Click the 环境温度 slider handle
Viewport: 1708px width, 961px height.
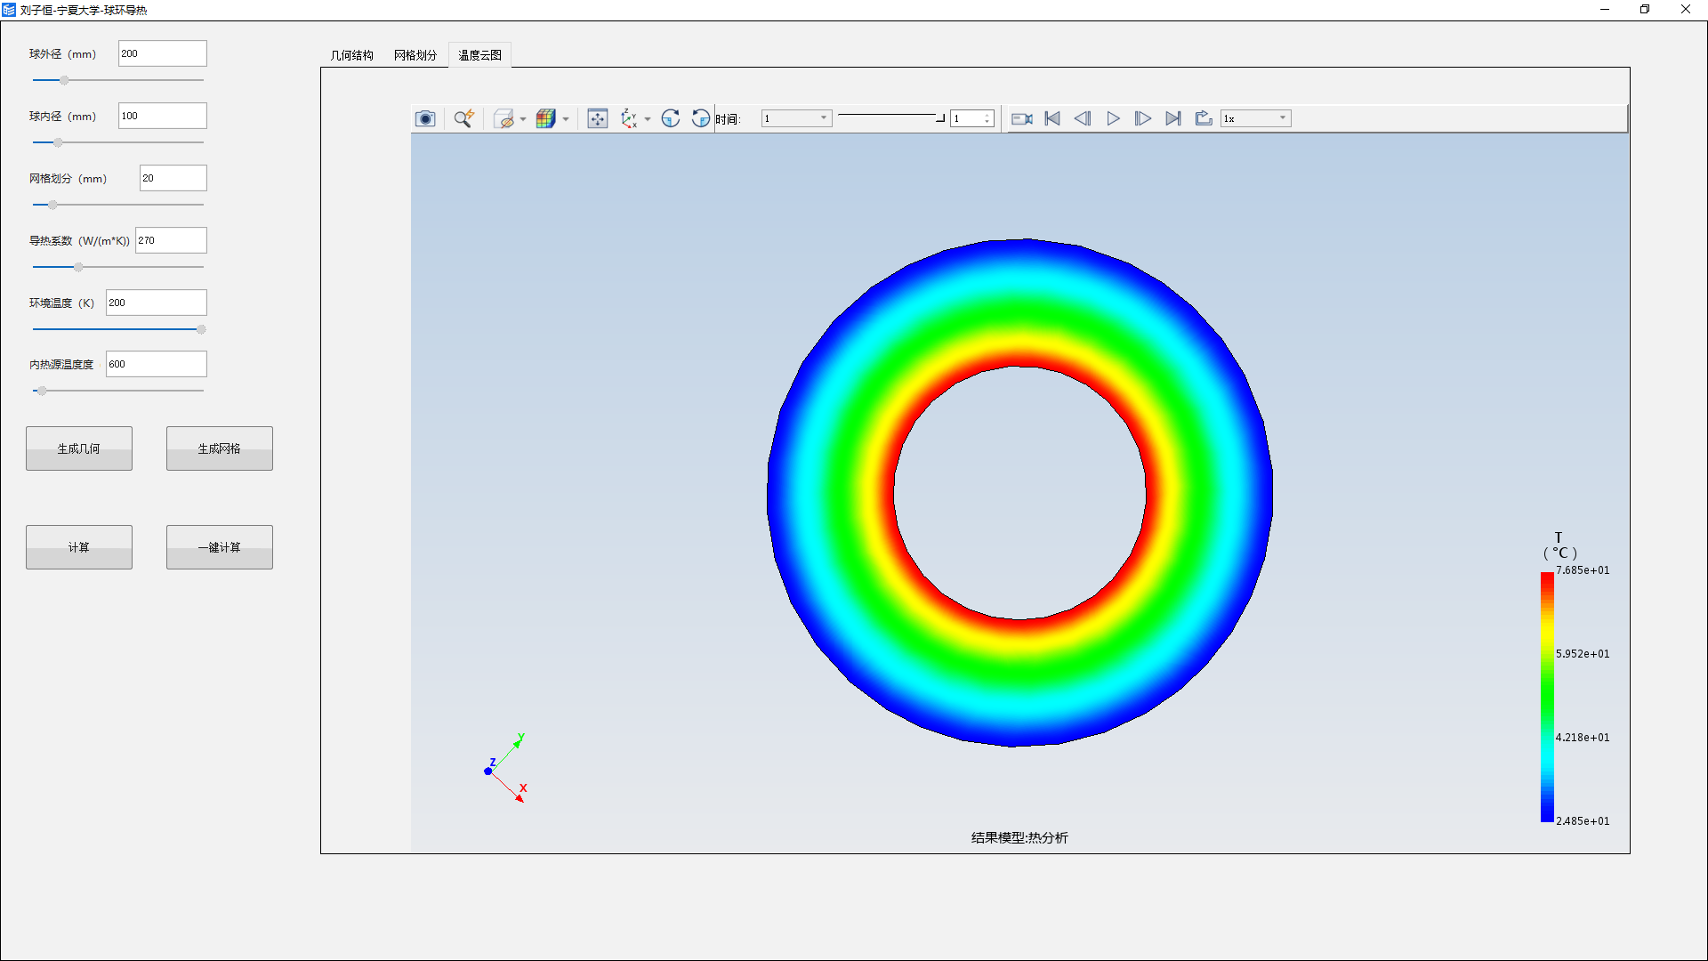[201, 329]
